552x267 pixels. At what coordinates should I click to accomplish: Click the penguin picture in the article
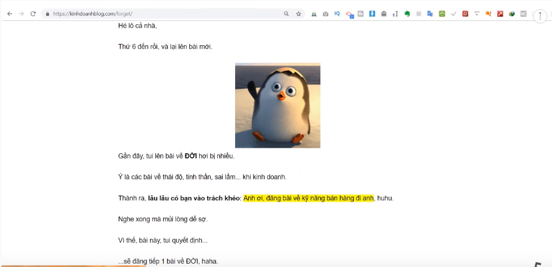(x=278, y=105)
